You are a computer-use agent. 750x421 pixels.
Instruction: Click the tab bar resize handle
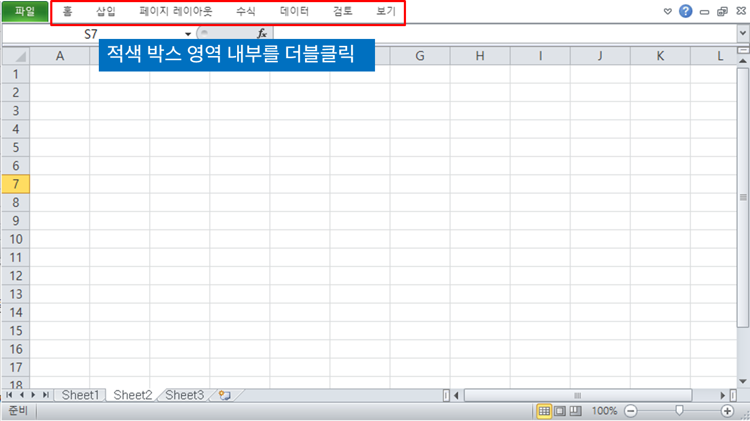pos(446,395)
